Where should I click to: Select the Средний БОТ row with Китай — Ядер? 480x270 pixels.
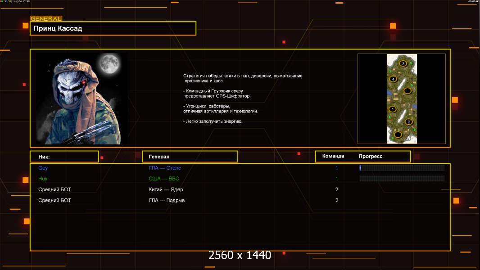[240, 189]
